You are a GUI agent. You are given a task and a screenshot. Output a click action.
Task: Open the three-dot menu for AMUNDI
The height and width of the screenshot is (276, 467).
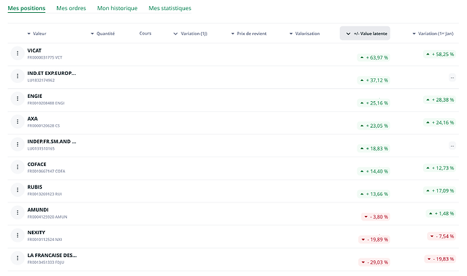(18, 213)
